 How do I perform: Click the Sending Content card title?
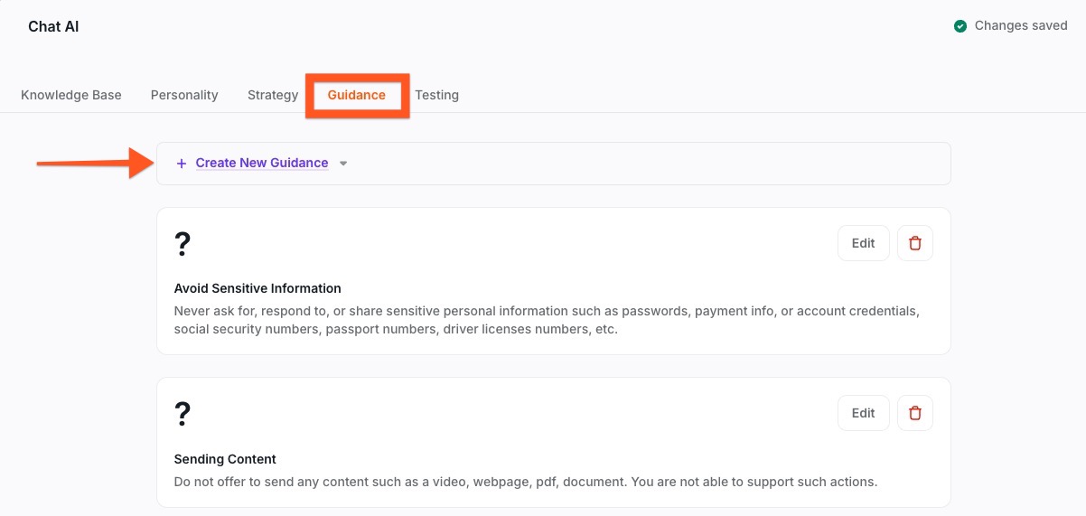(225, 459)
